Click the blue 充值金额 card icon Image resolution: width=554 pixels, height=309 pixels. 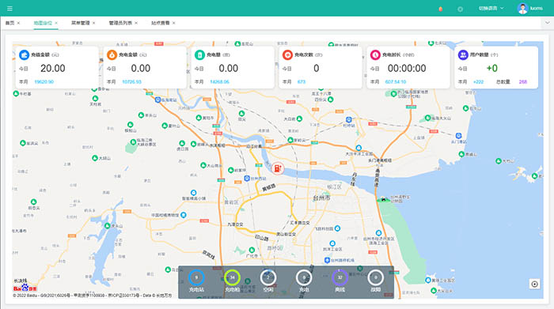(24, 55)
